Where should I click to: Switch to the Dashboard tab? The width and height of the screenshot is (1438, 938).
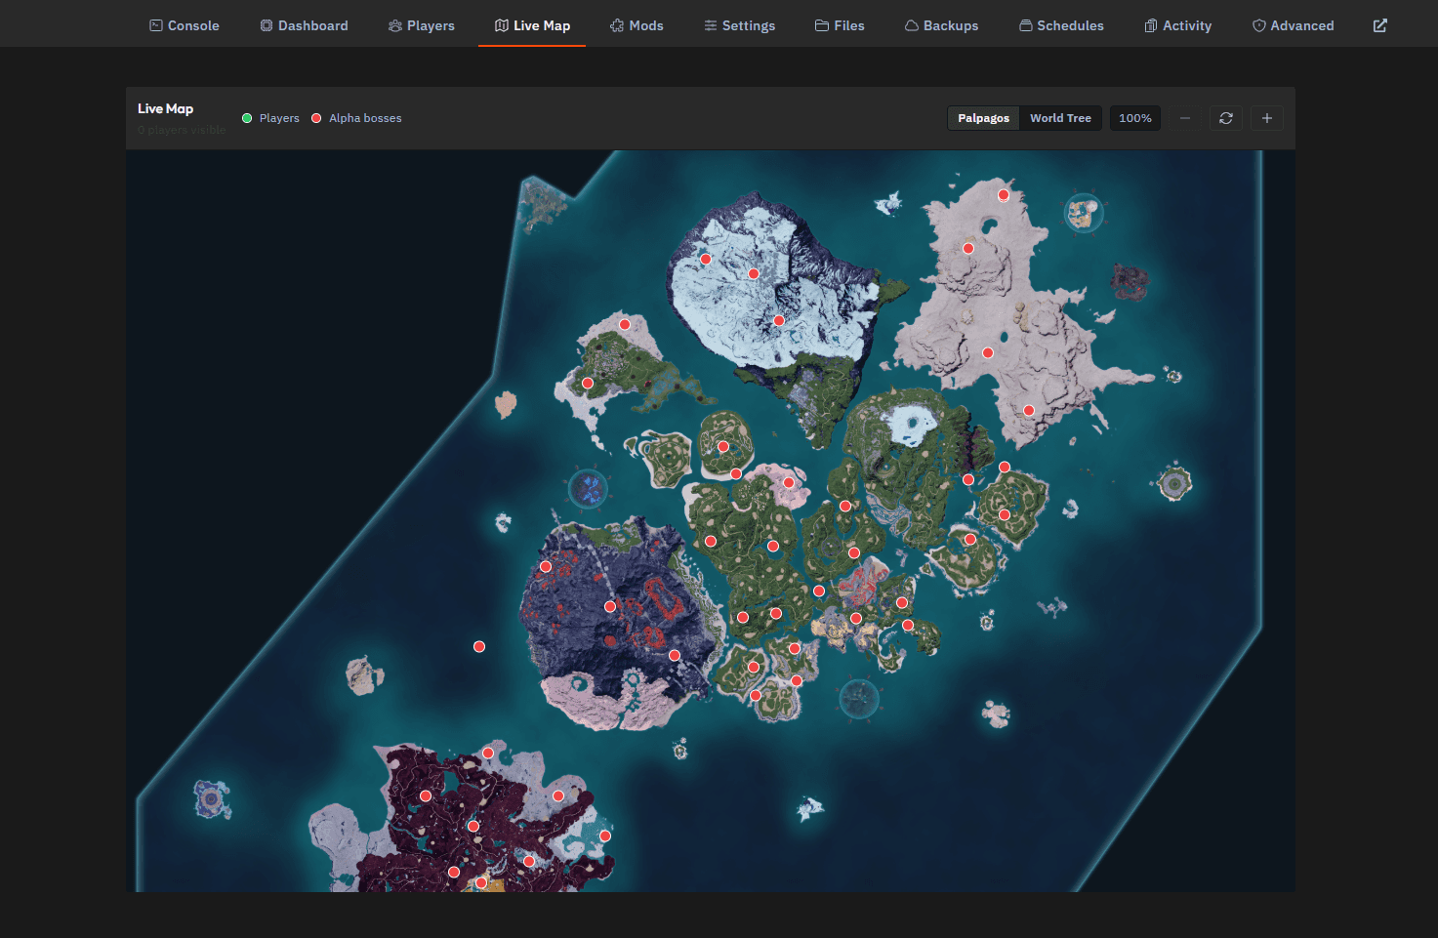[x=304, y=25]
